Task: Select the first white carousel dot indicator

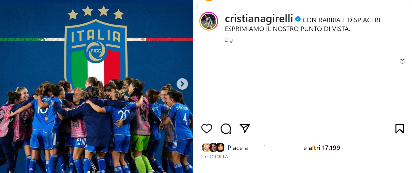Action: (89, 172)
